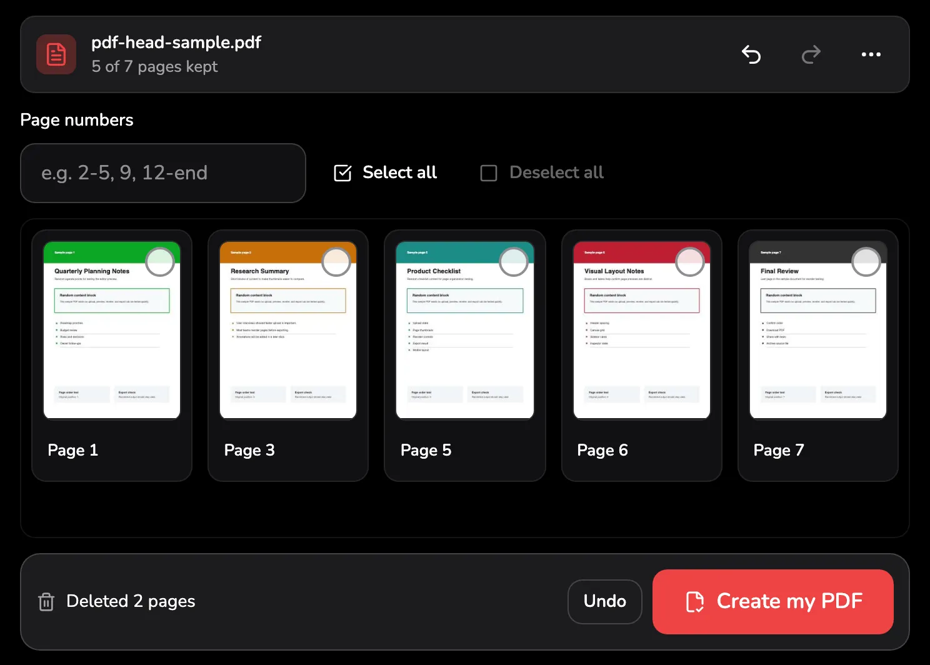Toggle the selection circle on Page 7

[866, 262]
